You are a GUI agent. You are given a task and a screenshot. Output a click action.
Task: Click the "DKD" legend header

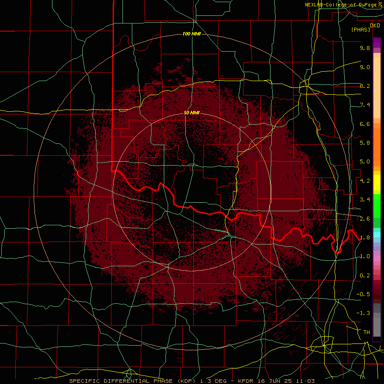tap(375, 26)
